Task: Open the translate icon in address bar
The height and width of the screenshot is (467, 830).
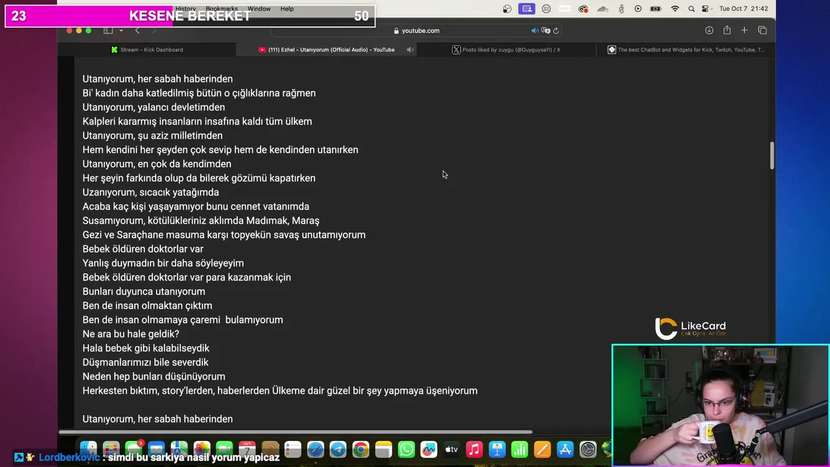Action: [545, 30]
